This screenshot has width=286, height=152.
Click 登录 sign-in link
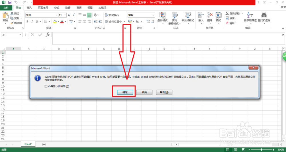[x=283, y=7]
